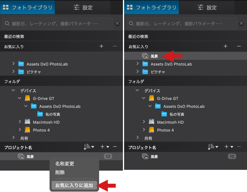Click magnifier search icon in left panel
The width and height of the screenshot is (247, 192).
tap(7, 24)
